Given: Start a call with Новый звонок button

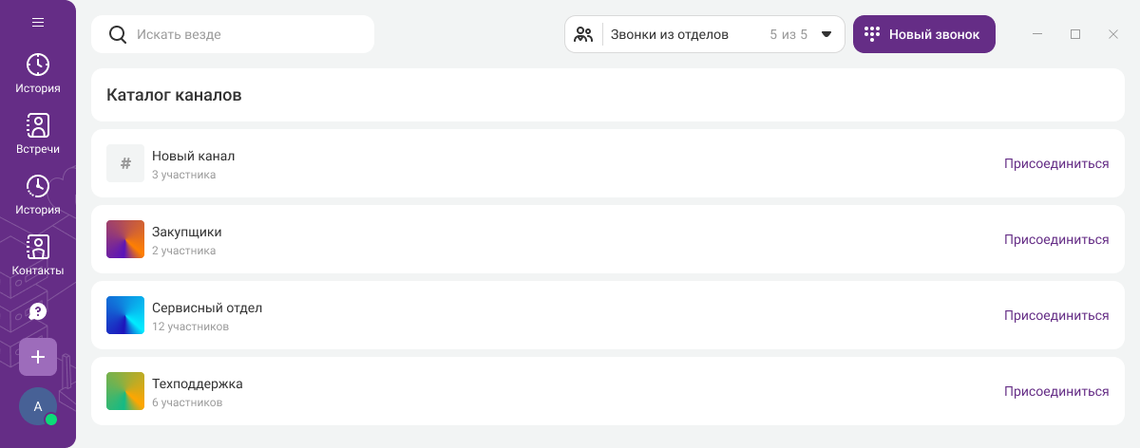Looking at the screenshot, I should coord(923,34).
